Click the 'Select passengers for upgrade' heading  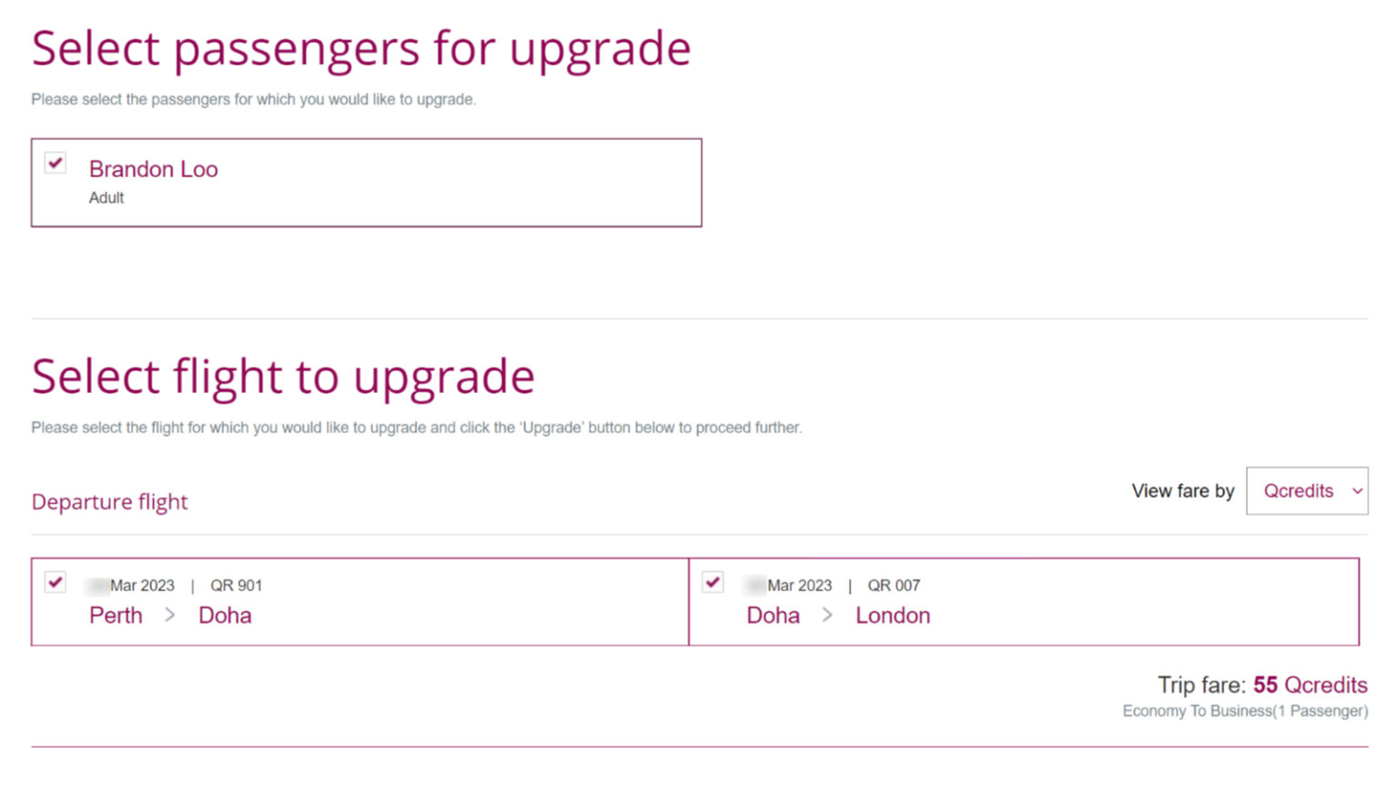coord(360,47)
